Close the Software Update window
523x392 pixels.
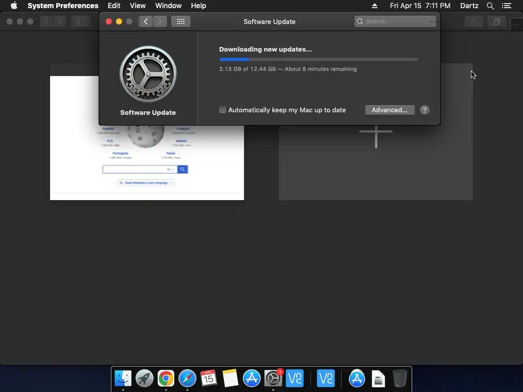click(x=109, y=21)
